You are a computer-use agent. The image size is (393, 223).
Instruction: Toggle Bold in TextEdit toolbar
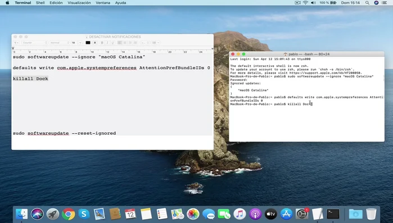coord(102,43)
